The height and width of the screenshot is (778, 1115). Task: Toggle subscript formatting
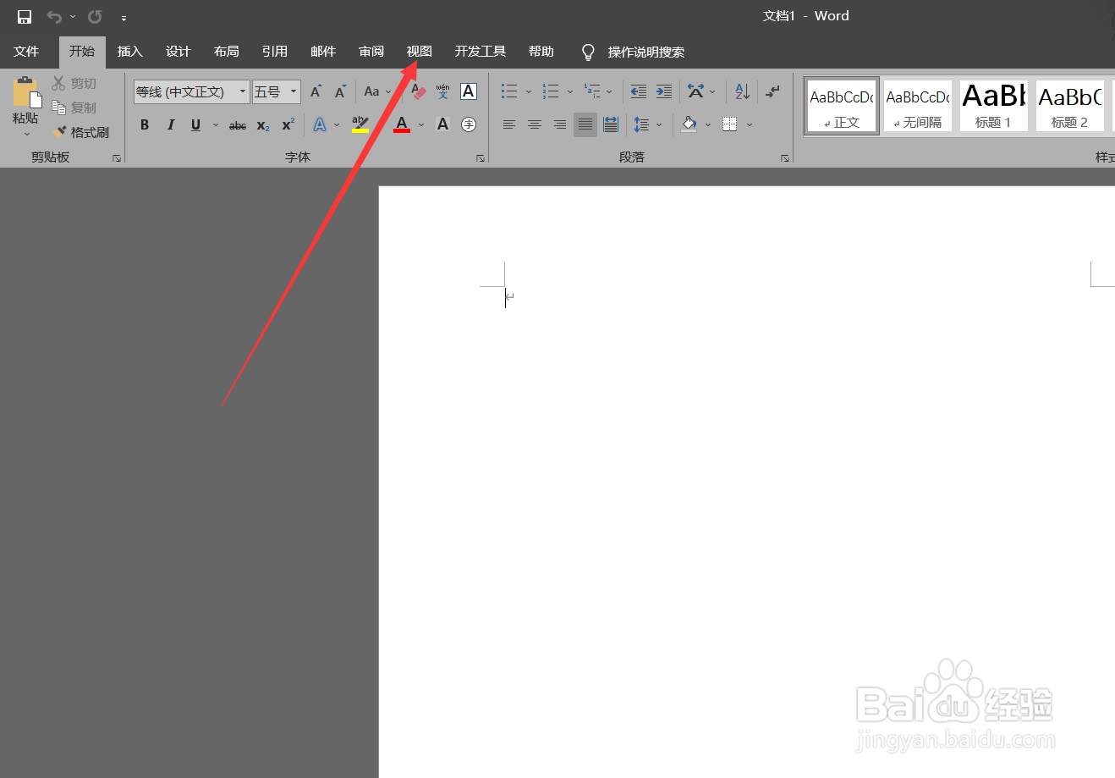[x=263, y=125]
